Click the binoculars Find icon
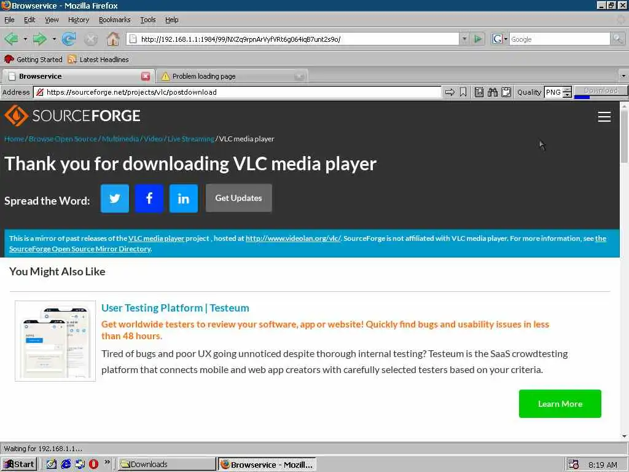 tap(493, 92)
